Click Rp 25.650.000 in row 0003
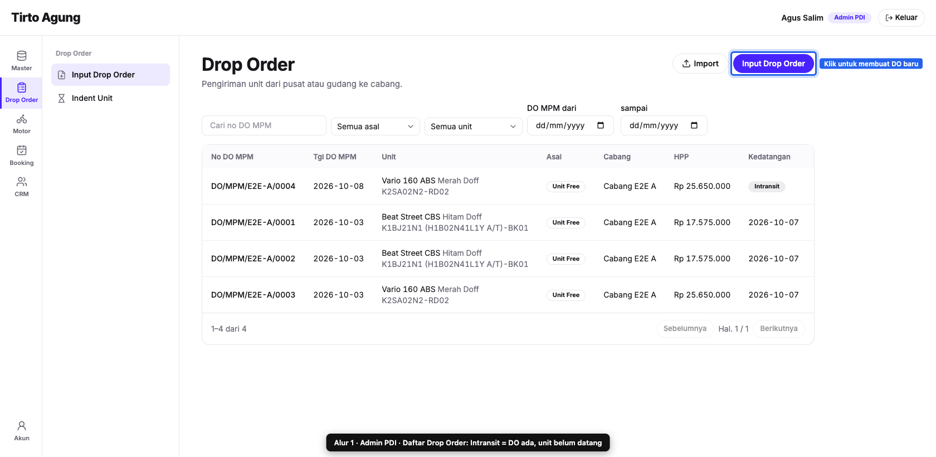Screen dimensions: 936x457 pos(702,295)
